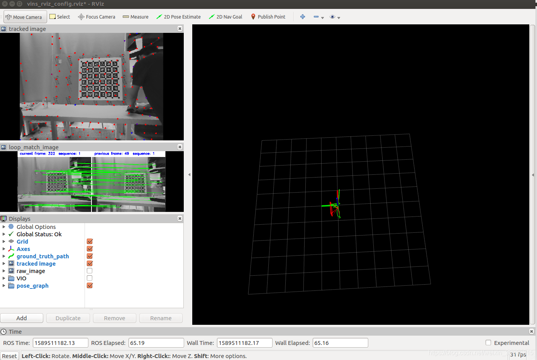Enable the Experimental checkbox
This screenshot has height=360, width=537.
(x=488, y=343)
